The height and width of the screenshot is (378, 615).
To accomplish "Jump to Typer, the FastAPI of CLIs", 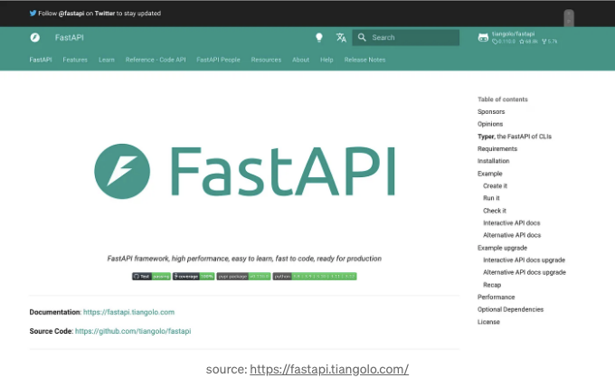I will click(x=515, y=137).
